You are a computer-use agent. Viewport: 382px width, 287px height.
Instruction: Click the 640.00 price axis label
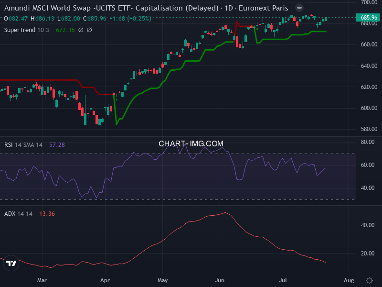click(x=369, y=66)
